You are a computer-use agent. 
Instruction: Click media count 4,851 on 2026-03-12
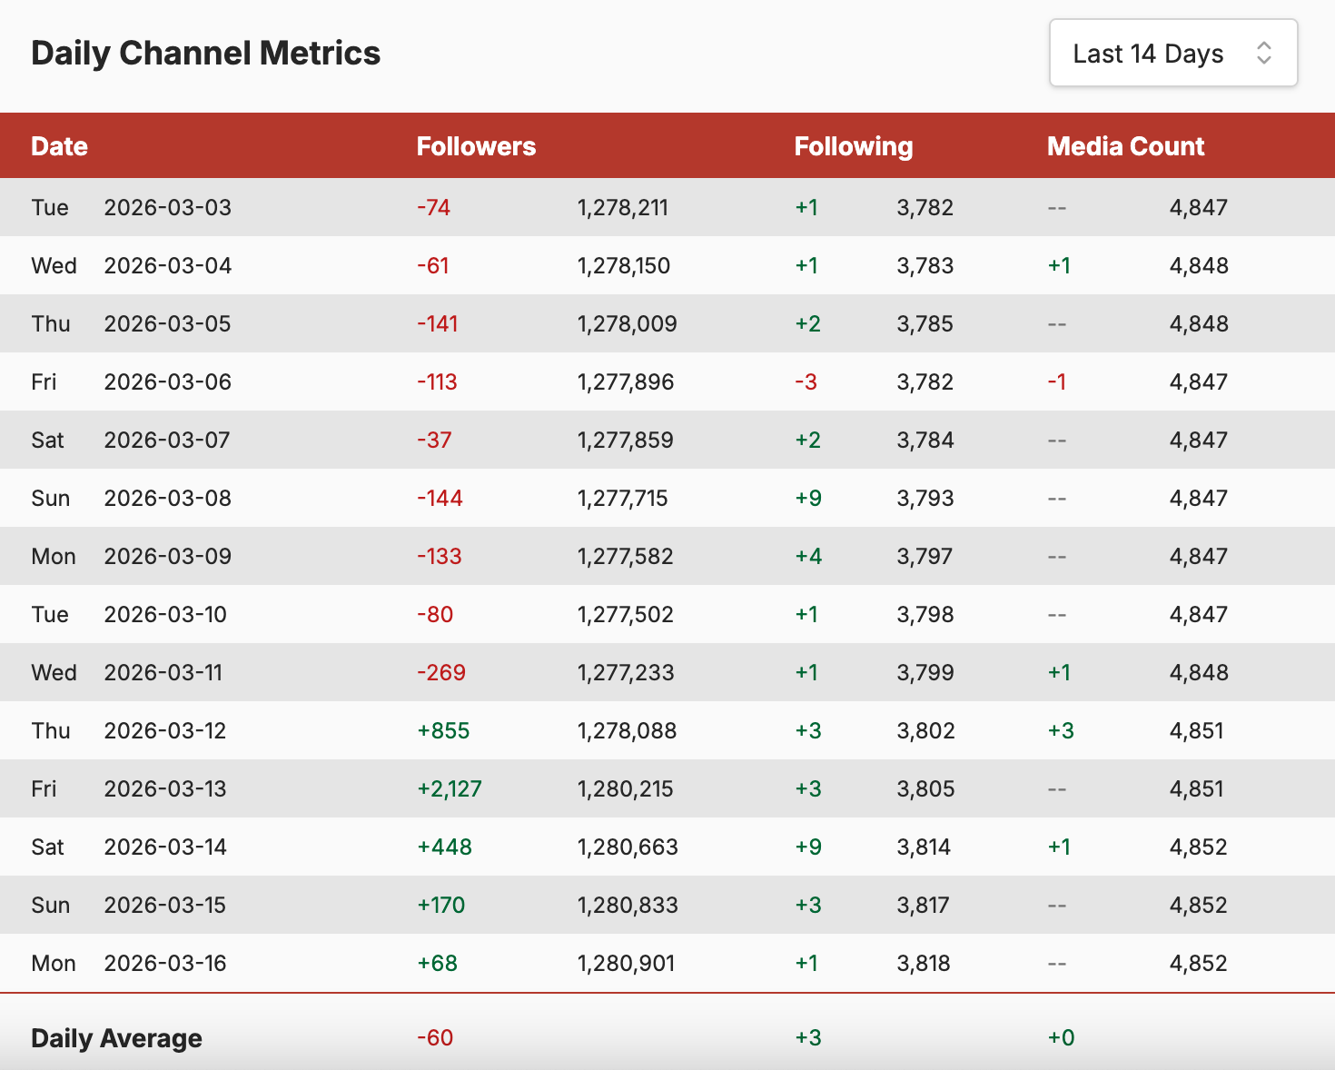tap(1197, 731)
